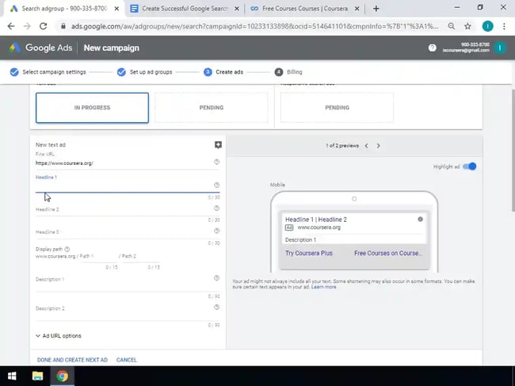The width and height of the screenshot is (515, 386).
Task: Click the Path 1 input field
Action: pos(99,256)
